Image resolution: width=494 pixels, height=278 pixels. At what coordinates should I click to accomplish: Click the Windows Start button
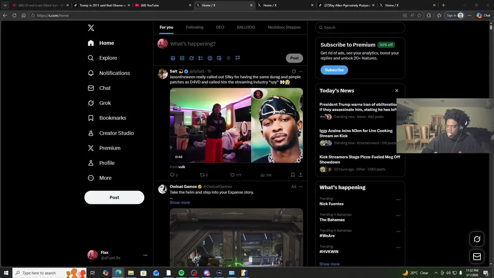pyautogui.click(x=6, y=273)
